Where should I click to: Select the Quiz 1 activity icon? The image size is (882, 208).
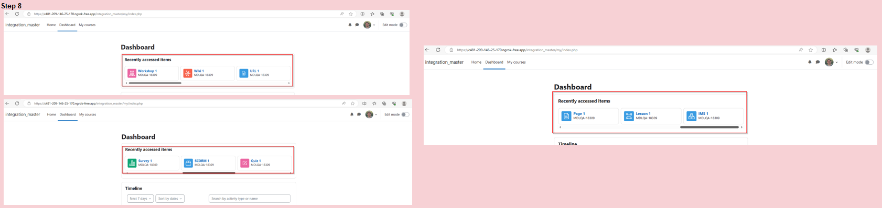[245, 163]
